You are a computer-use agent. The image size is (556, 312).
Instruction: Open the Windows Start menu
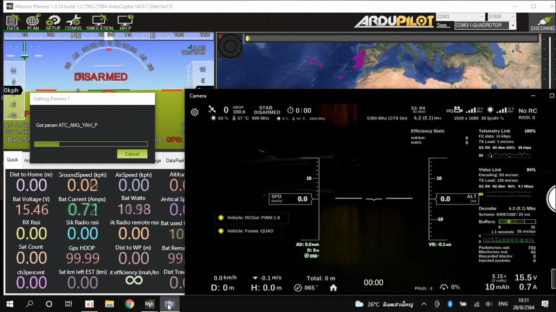[10, 304]
